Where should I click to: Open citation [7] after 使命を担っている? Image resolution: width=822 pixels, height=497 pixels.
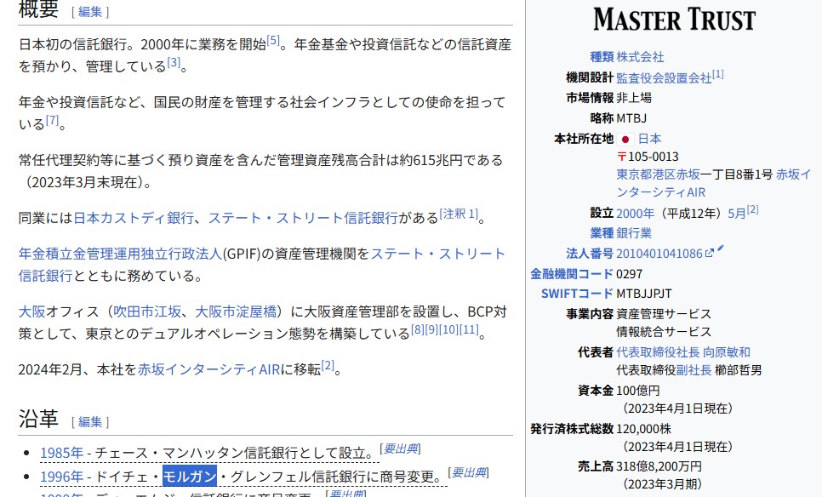point(53,120)
